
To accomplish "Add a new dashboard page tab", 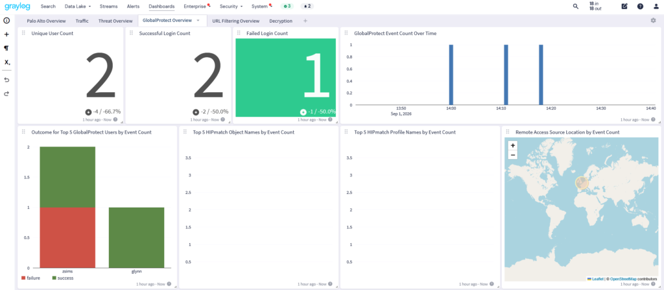I will pos(305,21).
